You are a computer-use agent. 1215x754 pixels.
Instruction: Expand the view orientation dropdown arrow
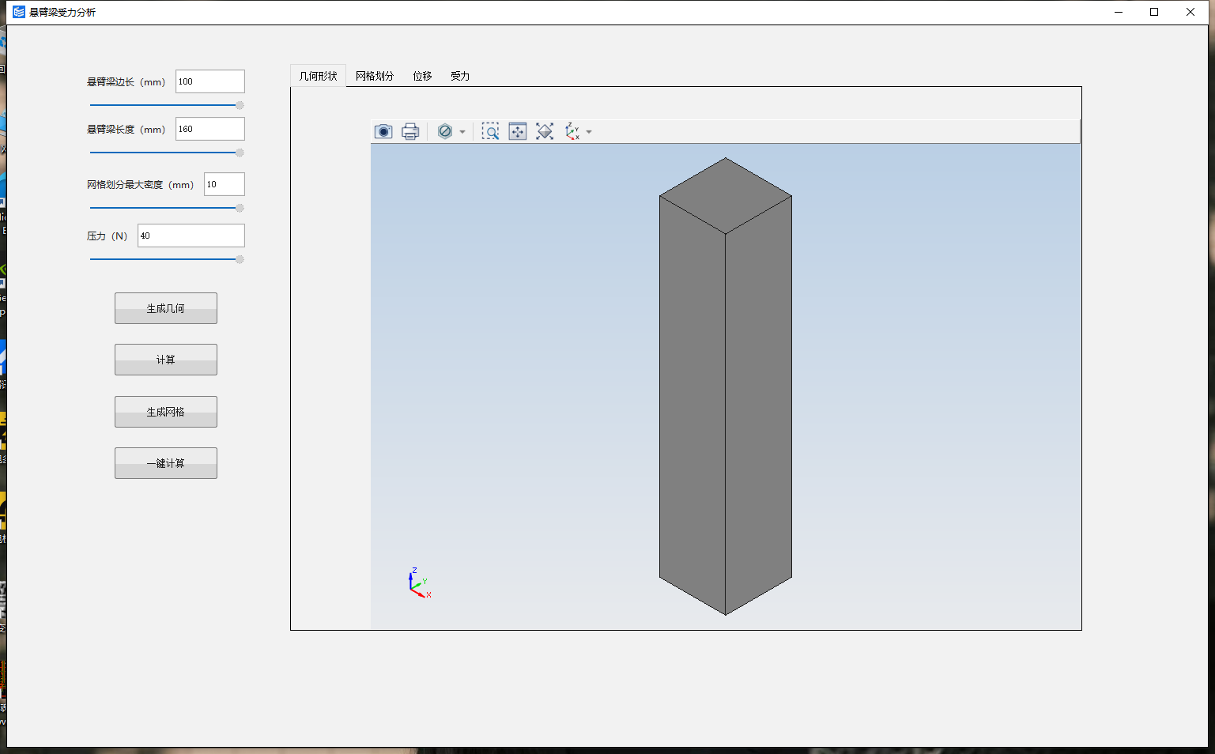pos(589,132)
